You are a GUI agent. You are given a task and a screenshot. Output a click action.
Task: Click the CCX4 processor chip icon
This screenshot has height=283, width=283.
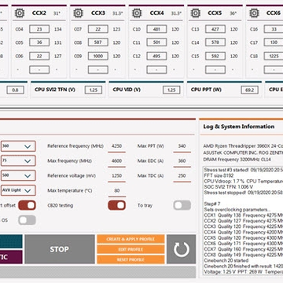pos(137,13)
